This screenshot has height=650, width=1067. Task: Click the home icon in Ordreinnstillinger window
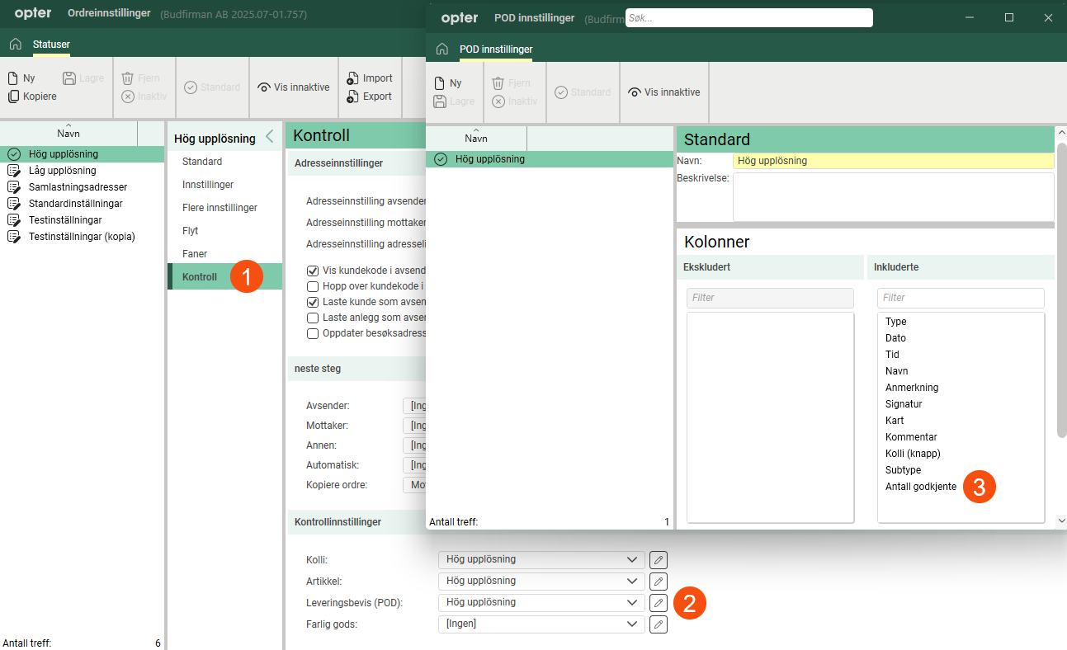coord(15,44)
